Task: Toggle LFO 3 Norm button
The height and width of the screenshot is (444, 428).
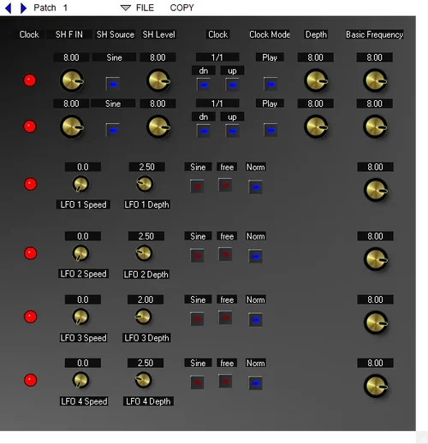Action: tap(255, 320)
